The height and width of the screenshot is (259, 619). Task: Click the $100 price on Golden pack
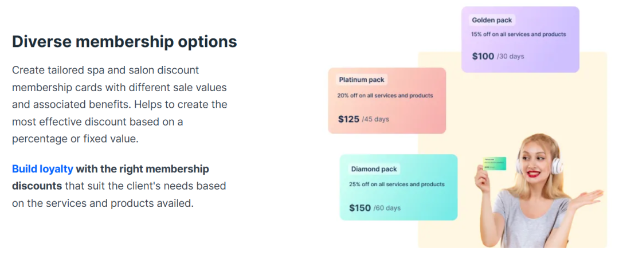pyautogui.click(x=483, y=56)
